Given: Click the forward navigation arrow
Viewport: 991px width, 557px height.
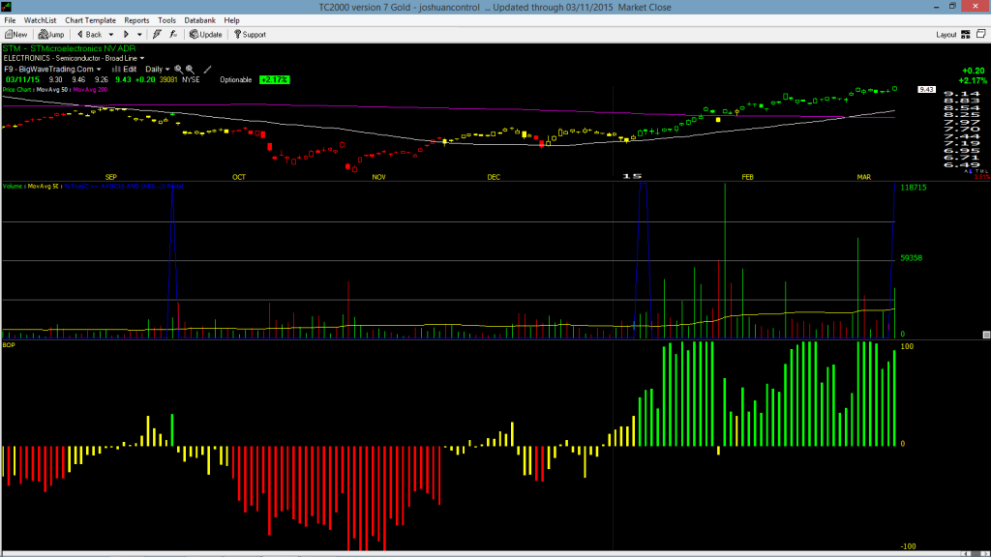Looking at the screenshot, I should point(126,35).
